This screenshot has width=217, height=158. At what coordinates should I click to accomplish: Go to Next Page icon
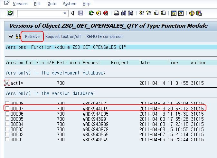click(156, 13)
